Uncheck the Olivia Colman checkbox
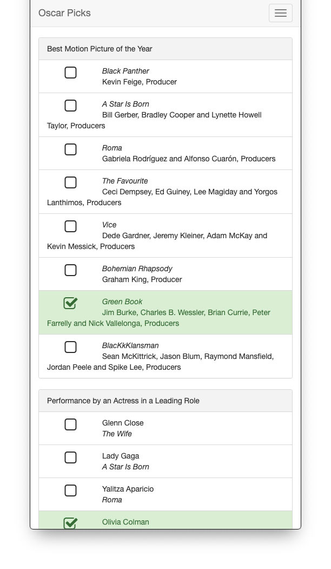Screen dimensions: 331x569 click(70, 523)
